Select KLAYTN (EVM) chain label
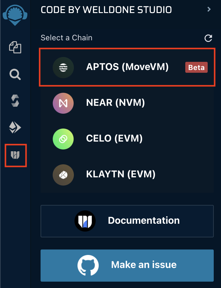221x288 pixels. 120,174
